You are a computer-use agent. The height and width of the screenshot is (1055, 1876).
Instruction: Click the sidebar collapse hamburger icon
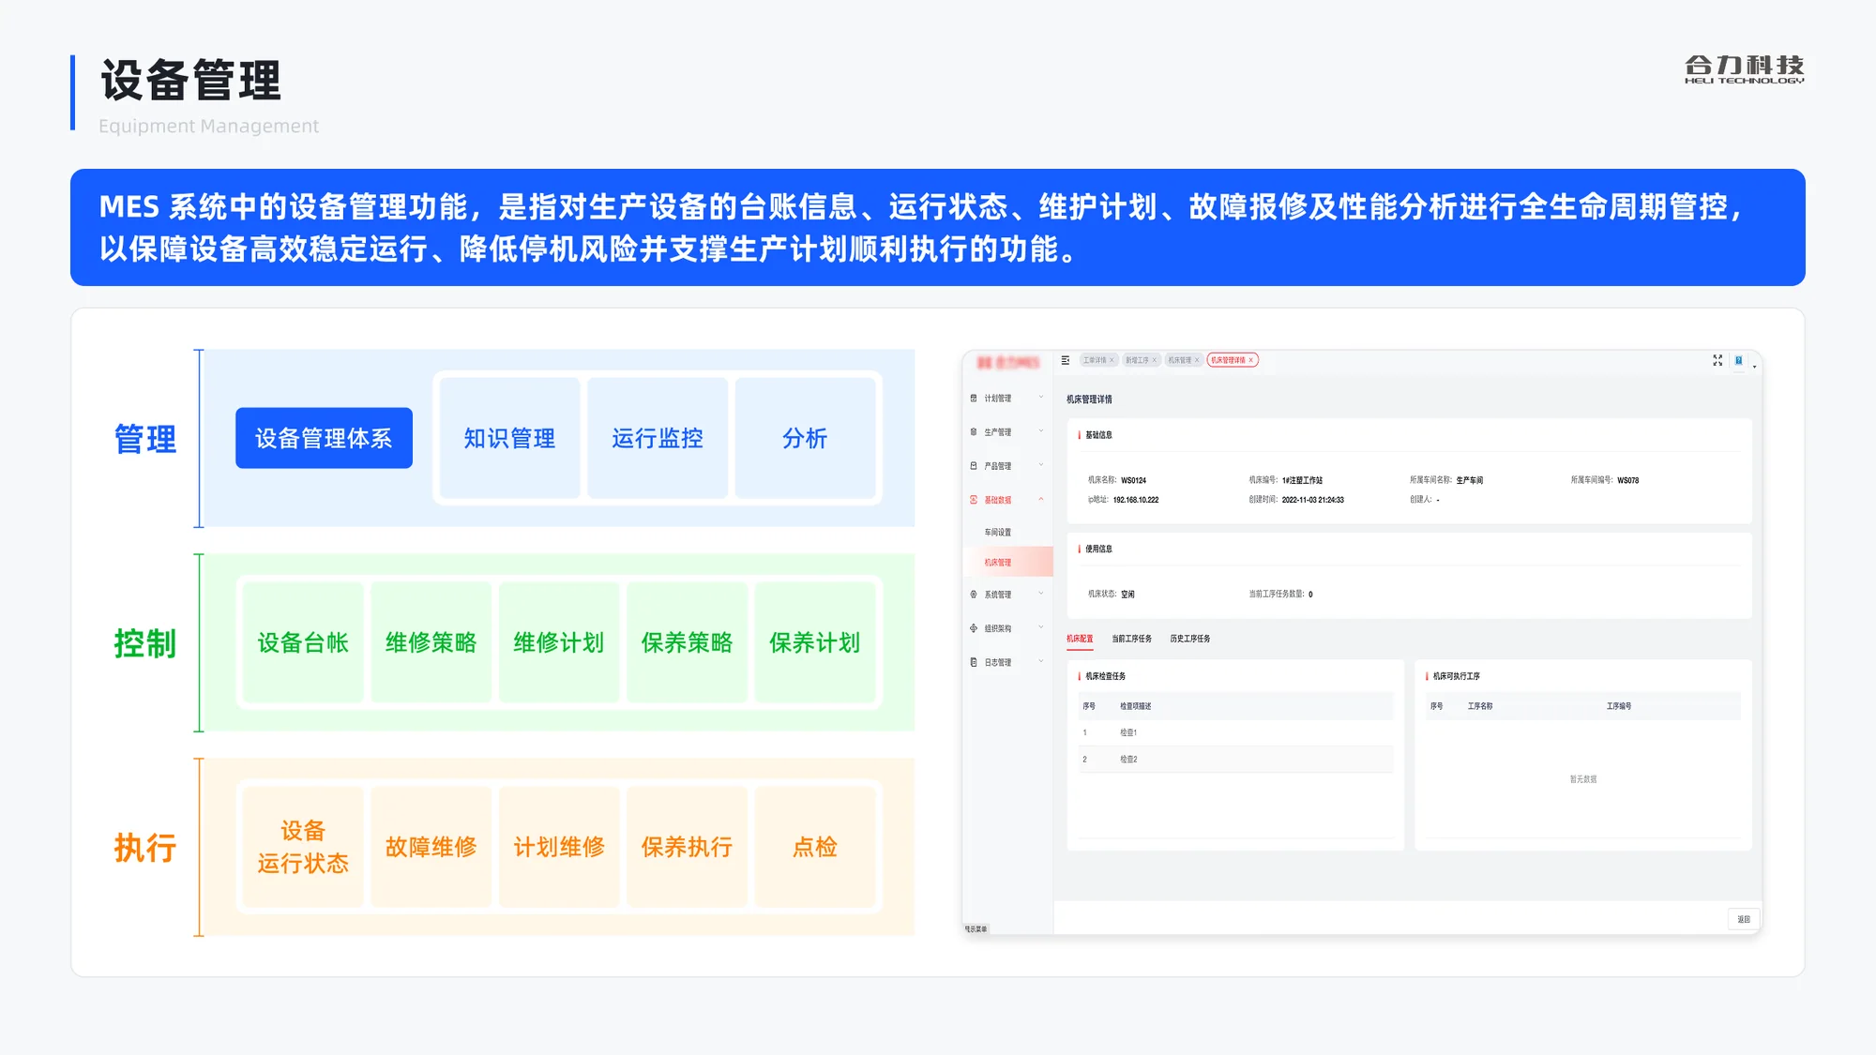[1065, 360]
